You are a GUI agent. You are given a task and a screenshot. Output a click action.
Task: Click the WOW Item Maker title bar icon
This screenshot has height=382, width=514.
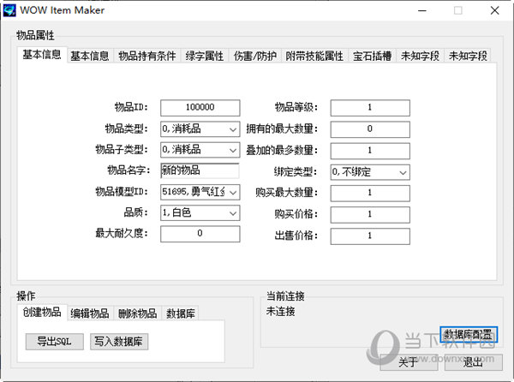(x=9, y=10)
